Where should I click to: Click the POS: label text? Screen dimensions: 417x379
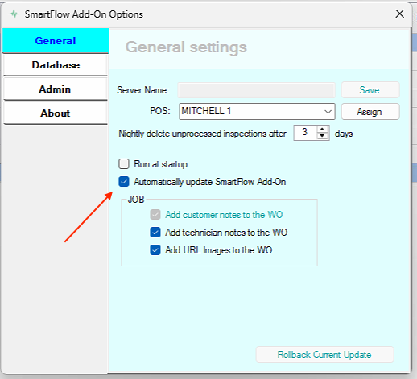click(160, 111)
